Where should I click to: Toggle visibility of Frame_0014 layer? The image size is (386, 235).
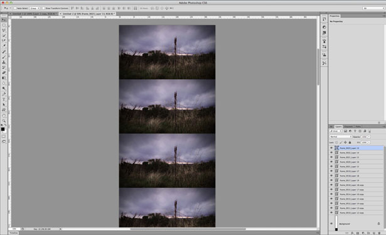click(331, 194)
